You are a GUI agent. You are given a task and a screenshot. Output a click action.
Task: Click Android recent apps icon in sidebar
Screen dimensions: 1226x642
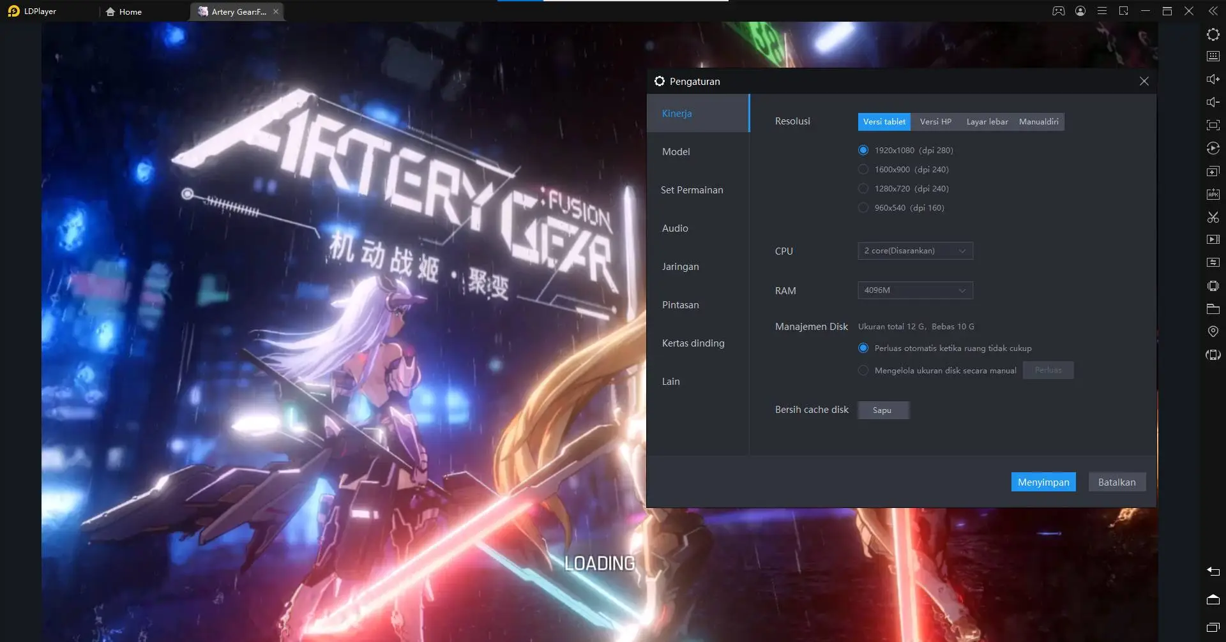click(x=1213, y=627)
